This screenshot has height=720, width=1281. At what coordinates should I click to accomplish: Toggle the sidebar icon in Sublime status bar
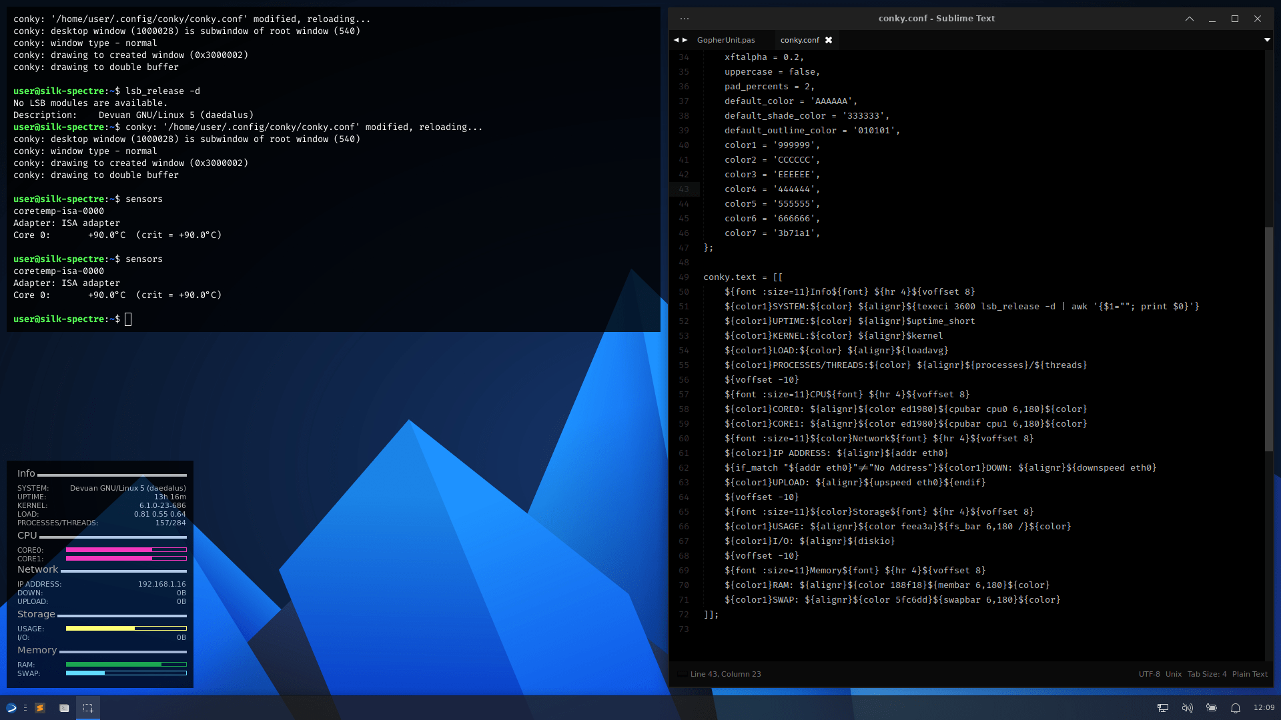click(x=682, y=674)
